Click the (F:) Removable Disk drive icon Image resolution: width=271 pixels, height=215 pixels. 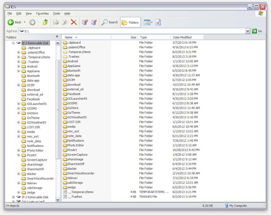18,197
